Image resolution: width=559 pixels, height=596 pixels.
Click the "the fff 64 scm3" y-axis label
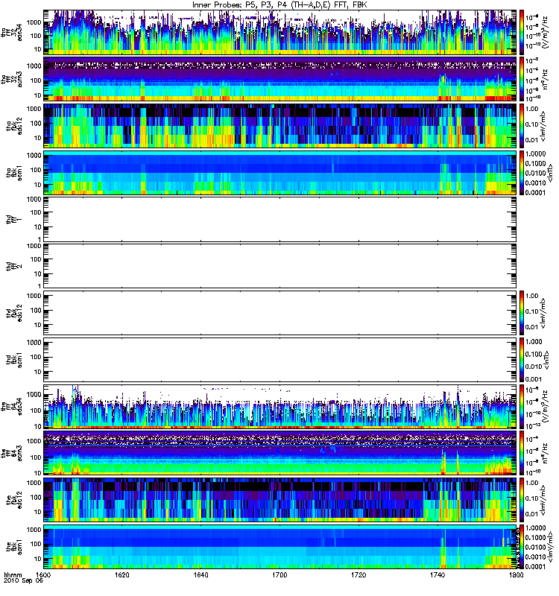12,453
